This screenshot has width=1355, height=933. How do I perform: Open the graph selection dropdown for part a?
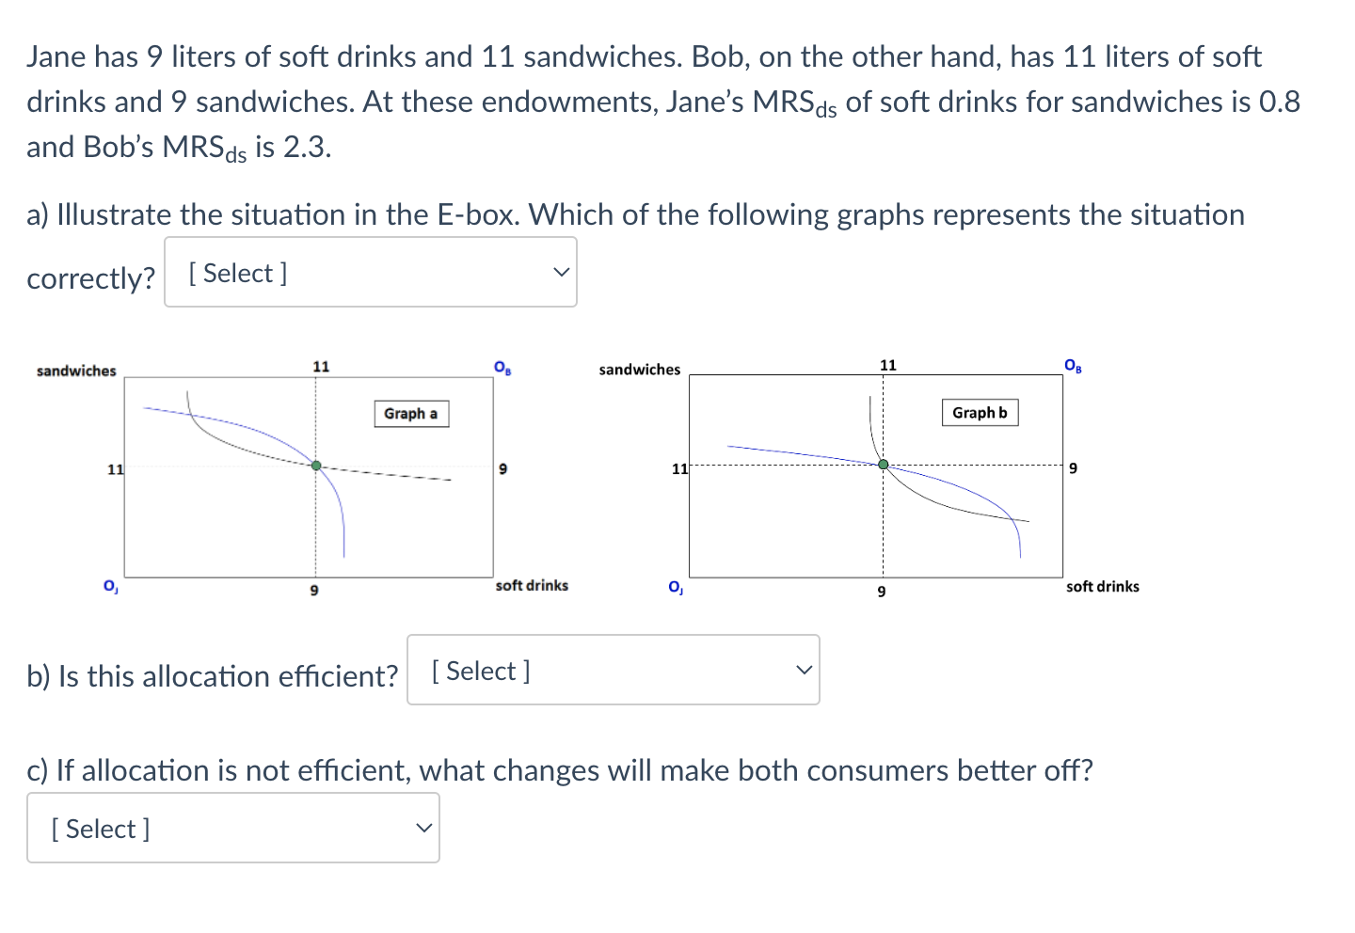point(370,272)
